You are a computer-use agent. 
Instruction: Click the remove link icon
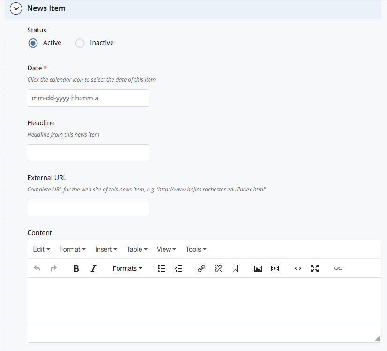[x=218, y=268]
